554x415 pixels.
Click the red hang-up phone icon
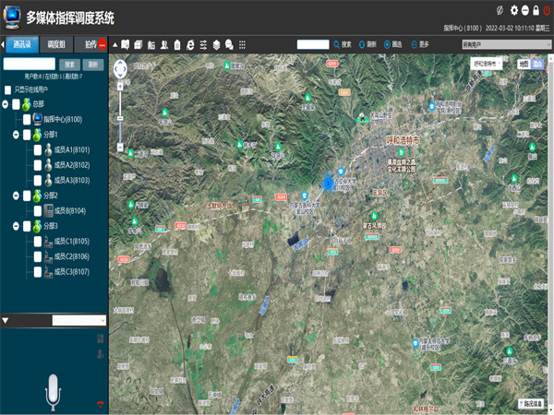[x=100, y=406]
